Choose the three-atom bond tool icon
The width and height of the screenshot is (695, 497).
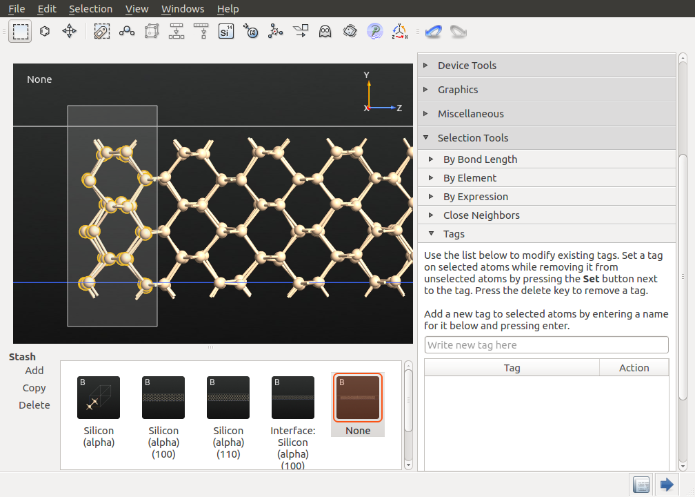(127, 32)
